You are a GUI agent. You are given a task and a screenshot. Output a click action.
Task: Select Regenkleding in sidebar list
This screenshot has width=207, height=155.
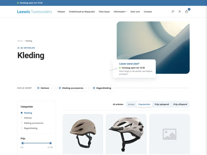[31, 128]
